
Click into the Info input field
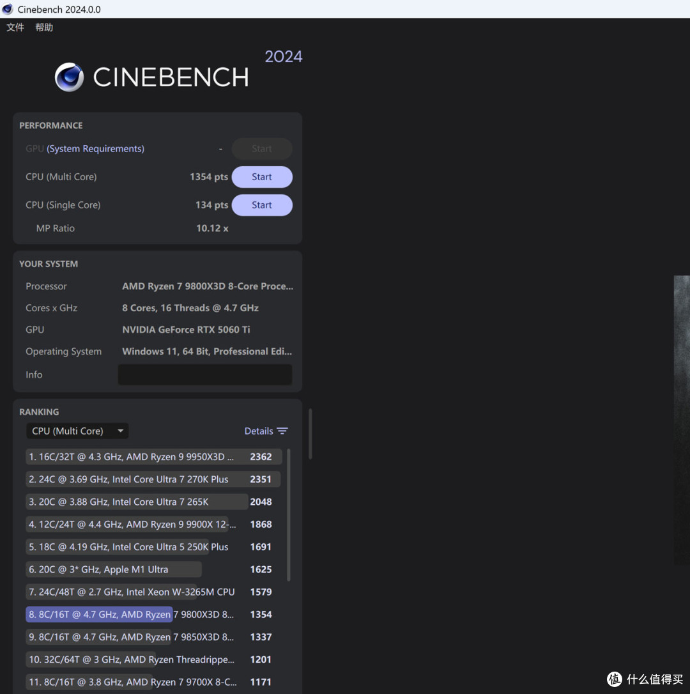205,374
